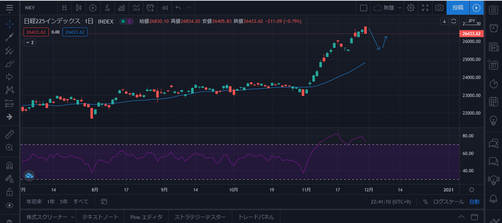Open chart settings gear icon
The width and height of the screenshot is (502, 223).
pos(411,8)
